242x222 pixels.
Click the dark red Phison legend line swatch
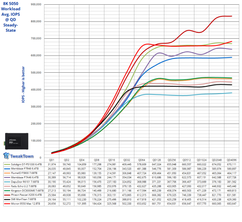(7, 195)
